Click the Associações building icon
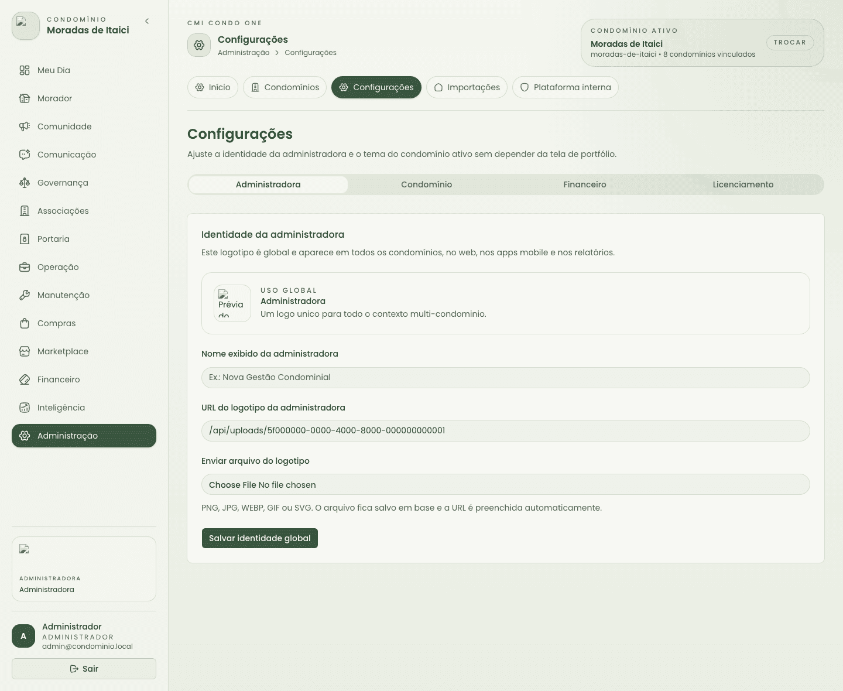843x691 pixels. click(25, 211)
